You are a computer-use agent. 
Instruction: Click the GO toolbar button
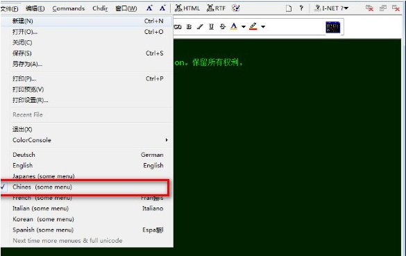click(x=178, y=26)
